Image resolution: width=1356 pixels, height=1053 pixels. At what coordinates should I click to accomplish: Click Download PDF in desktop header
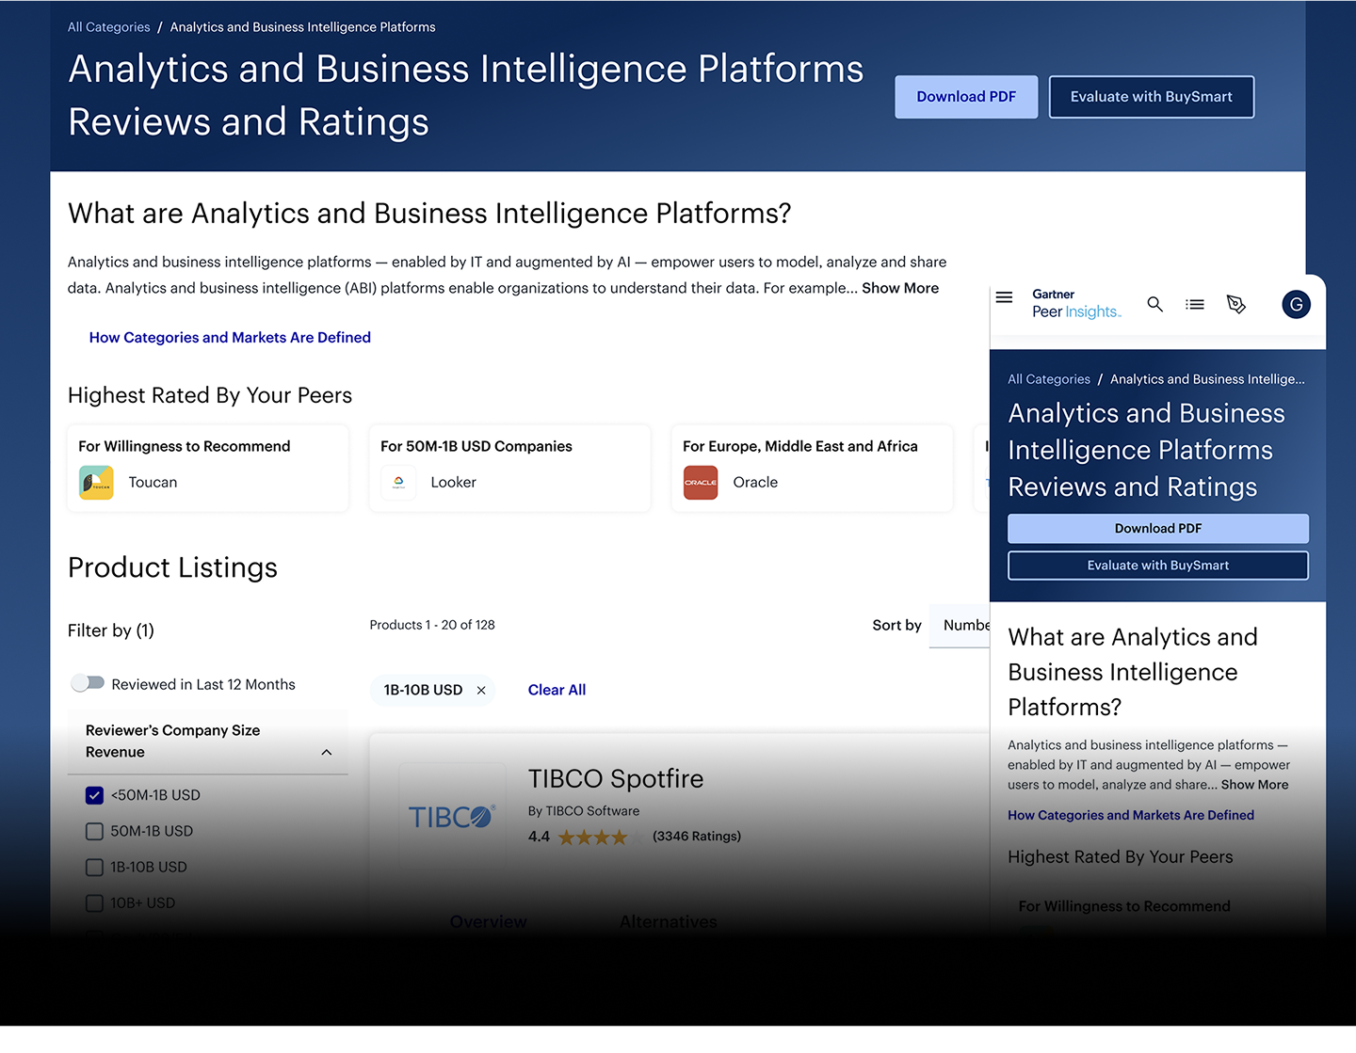click(x=966, y=97)
